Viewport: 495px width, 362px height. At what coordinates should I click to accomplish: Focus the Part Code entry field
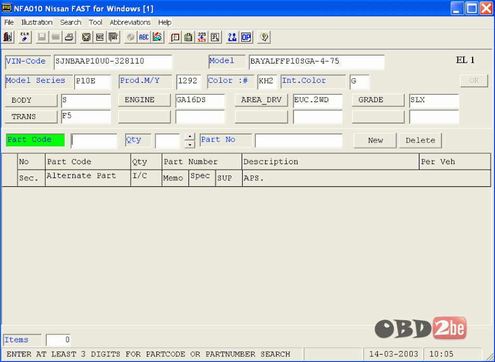(x=94, y=141)
